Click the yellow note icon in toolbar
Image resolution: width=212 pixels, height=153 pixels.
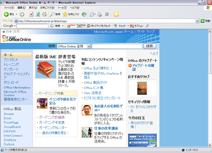point(116,14)
